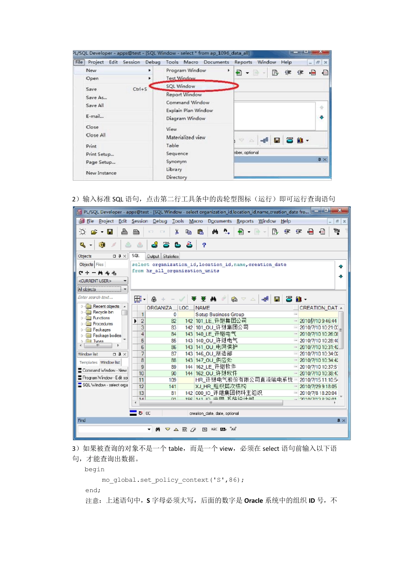The width and height of the screenshot is (397, 561).
Task: Click the open-folder icon in the main toolbar
Action: [94, 232]
